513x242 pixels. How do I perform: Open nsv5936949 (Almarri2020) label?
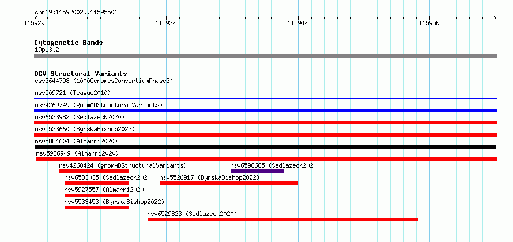pos(77,153)
